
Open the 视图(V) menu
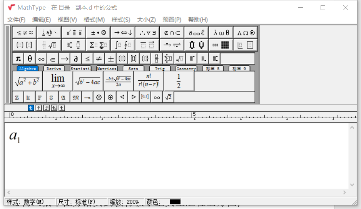point(67,20)
